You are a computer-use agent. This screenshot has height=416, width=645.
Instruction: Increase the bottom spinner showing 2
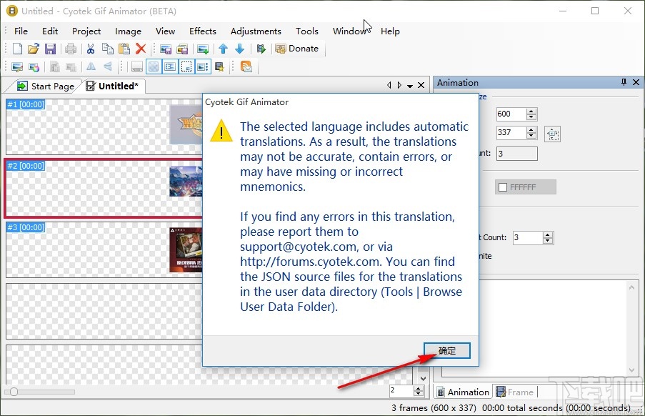pos(419,388)
